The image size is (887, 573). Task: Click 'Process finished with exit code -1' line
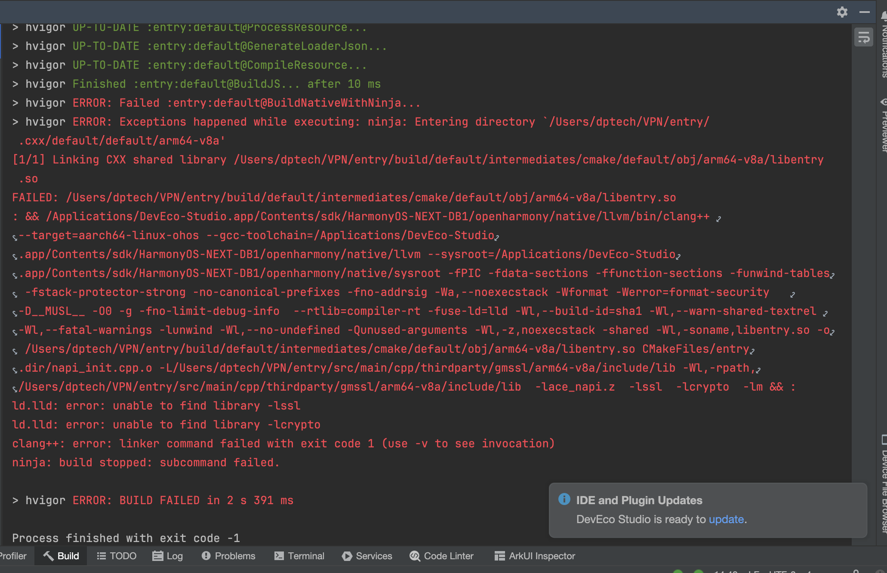point(126,538)
